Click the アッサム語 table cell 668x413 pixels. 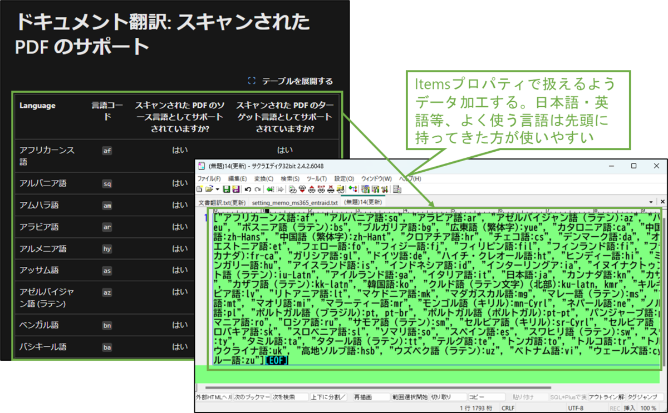pyautogui.click(x=39, y=270)
